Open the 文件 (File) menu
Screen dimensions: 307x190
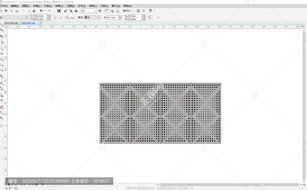4,6
